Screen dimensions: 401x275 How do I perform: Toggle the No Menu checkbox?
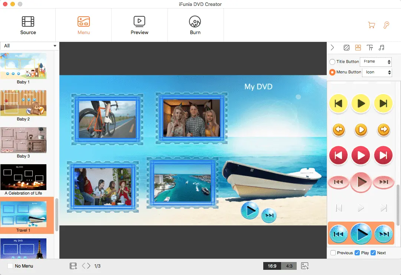coord(10,266)
